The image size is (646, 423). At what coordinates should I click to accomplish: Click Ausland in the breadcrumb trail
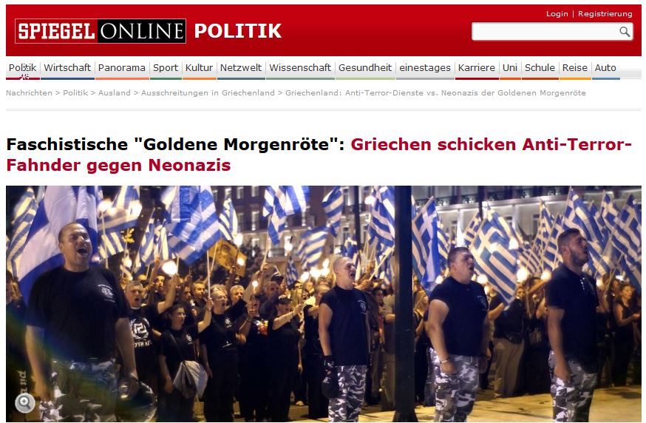(114, 92)
